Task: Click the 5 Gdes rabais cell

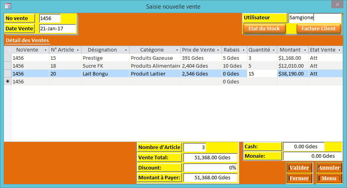Action: (x=234, y=58)
